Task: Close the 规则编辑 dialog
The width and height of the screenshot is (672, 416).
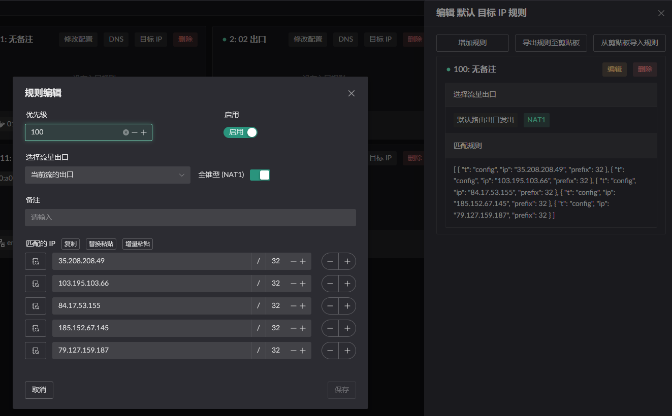Action: (351, 93)
